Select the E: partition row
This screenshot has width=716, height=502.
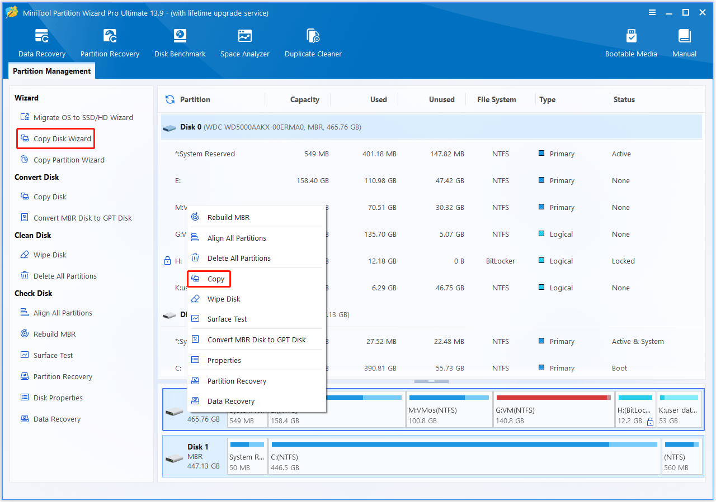(431, 180)
